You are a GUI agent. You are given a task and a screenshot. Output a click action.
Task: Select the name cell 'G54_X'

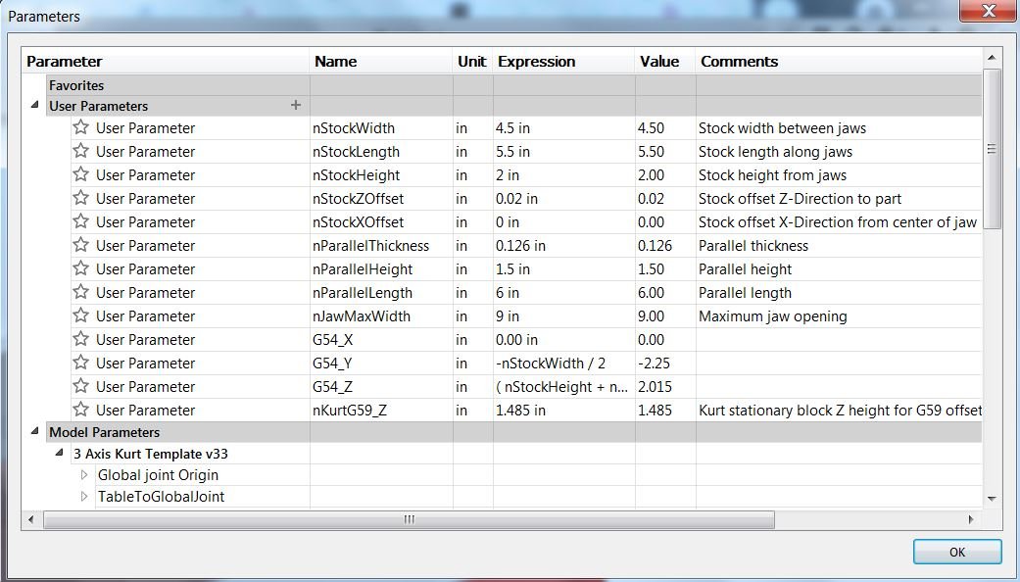(380, 339)
